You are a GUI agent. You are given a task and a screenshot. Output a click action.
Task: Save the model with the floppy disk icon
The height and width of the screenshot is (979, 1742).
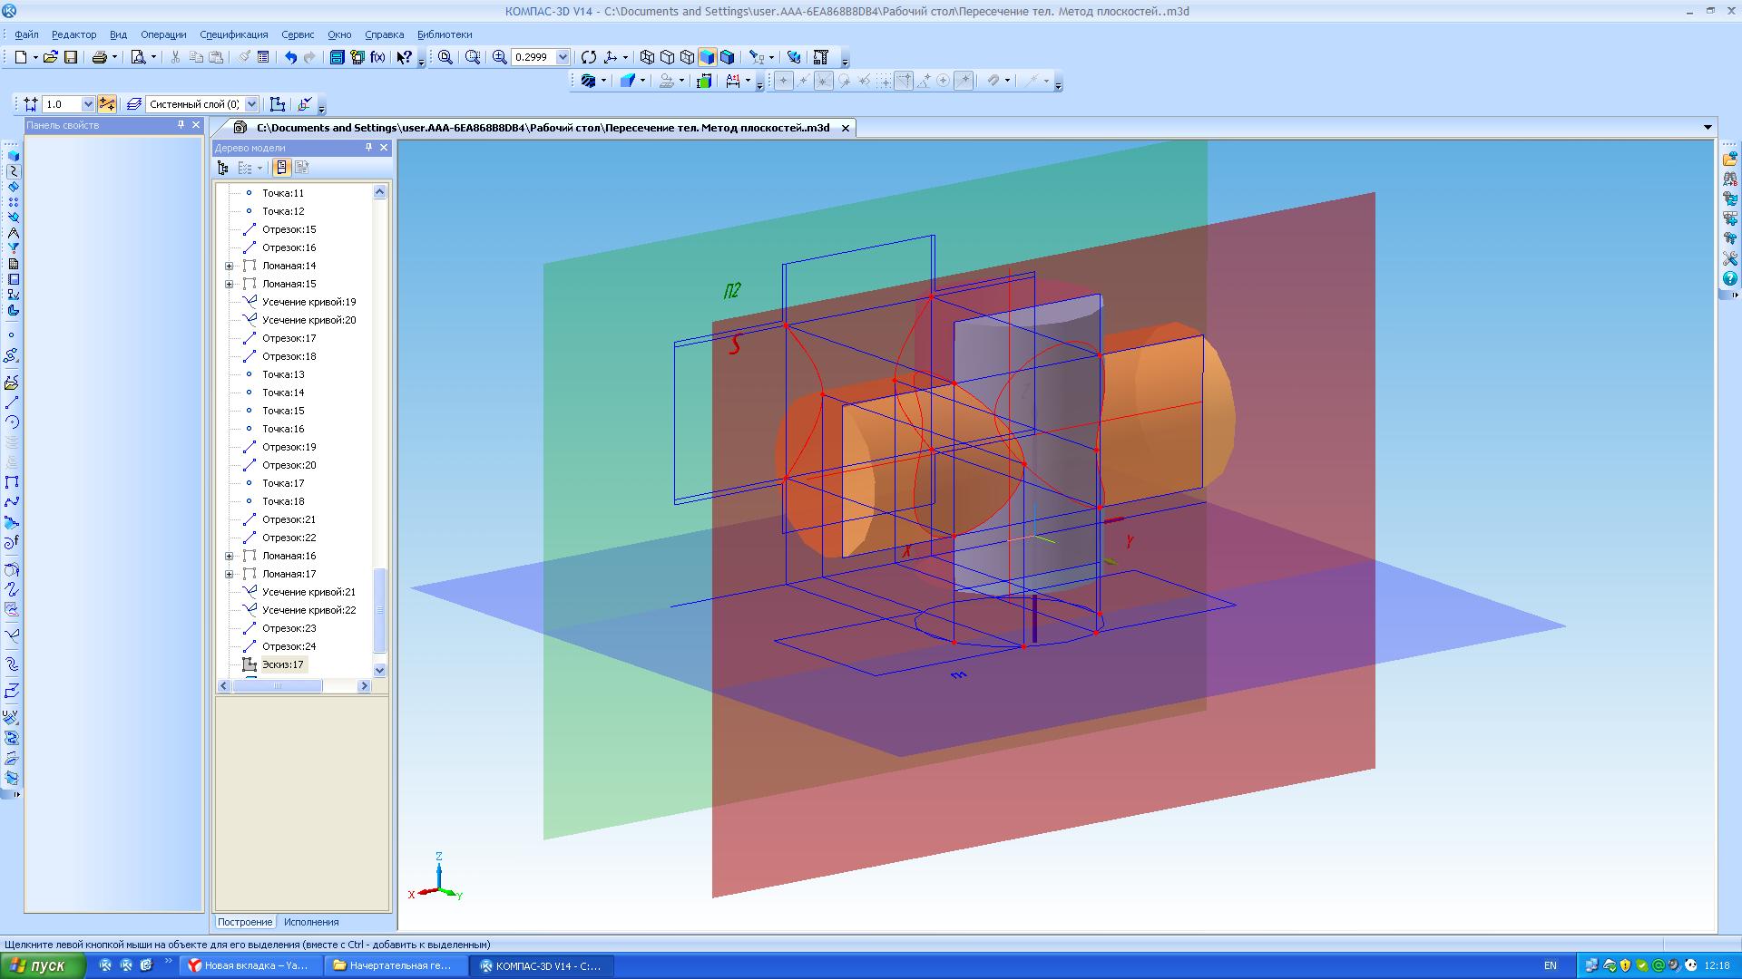[71, 57]
